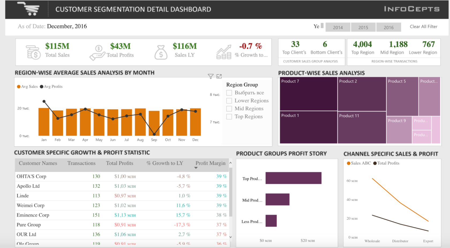Click Clear All Filter
Viewport: 450px width, 248px height.
(423, 26)
